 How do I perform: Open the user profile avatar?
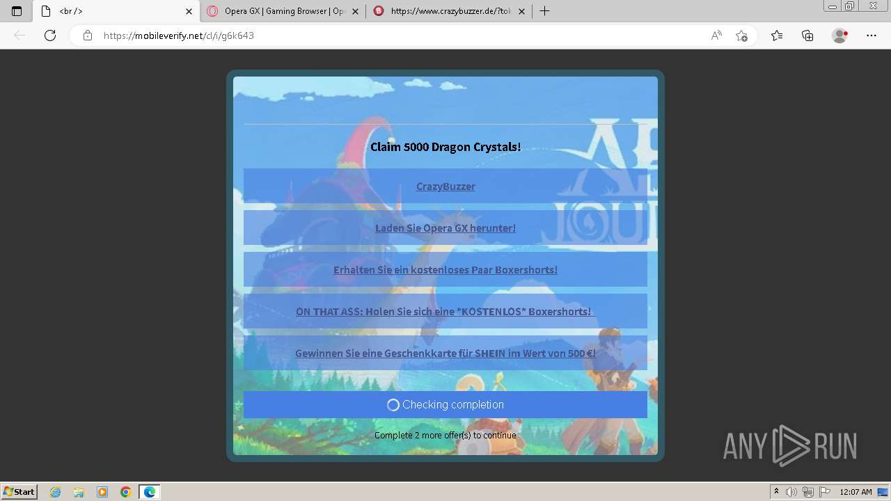839,35
